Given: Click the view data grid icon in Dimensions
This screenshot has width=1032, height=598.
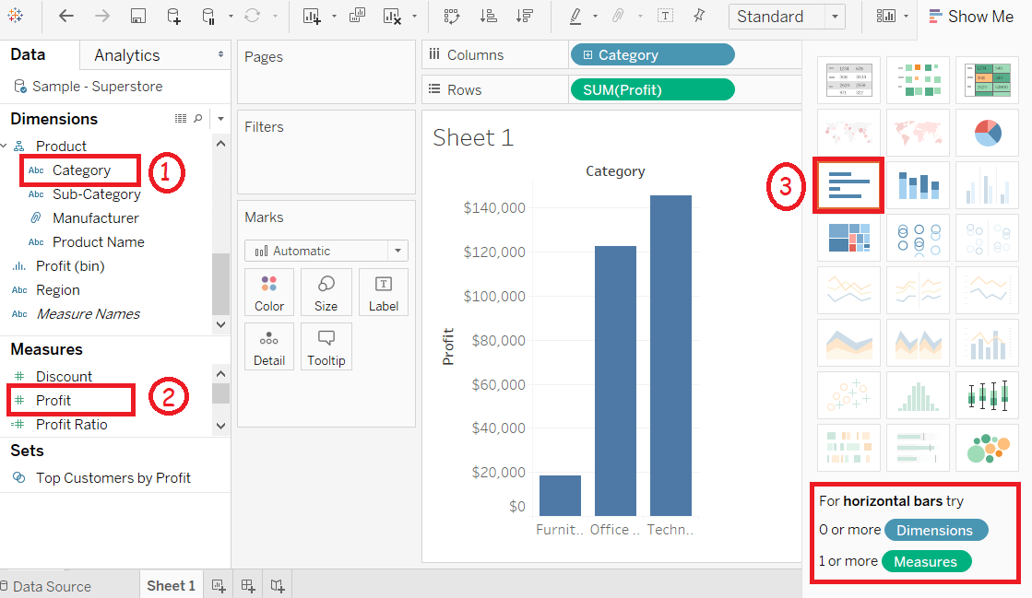Looking at the screenshot, I should pyautogui.click(x=181, y=119).
